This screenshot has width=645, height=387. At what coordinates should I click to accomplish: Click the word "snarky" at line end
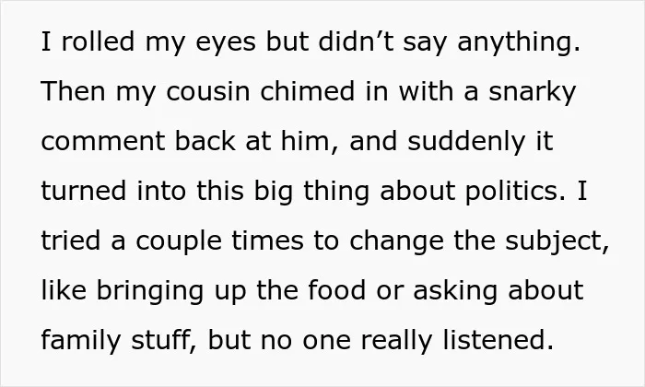(532, 93)
